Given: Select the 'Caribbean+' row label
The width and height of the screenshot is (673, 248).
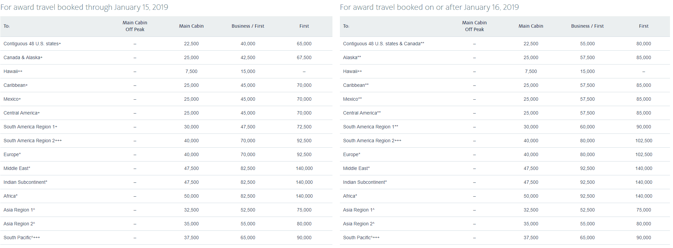Looking at the screenshot, I should pyautogui.click(x=16, y=85).
